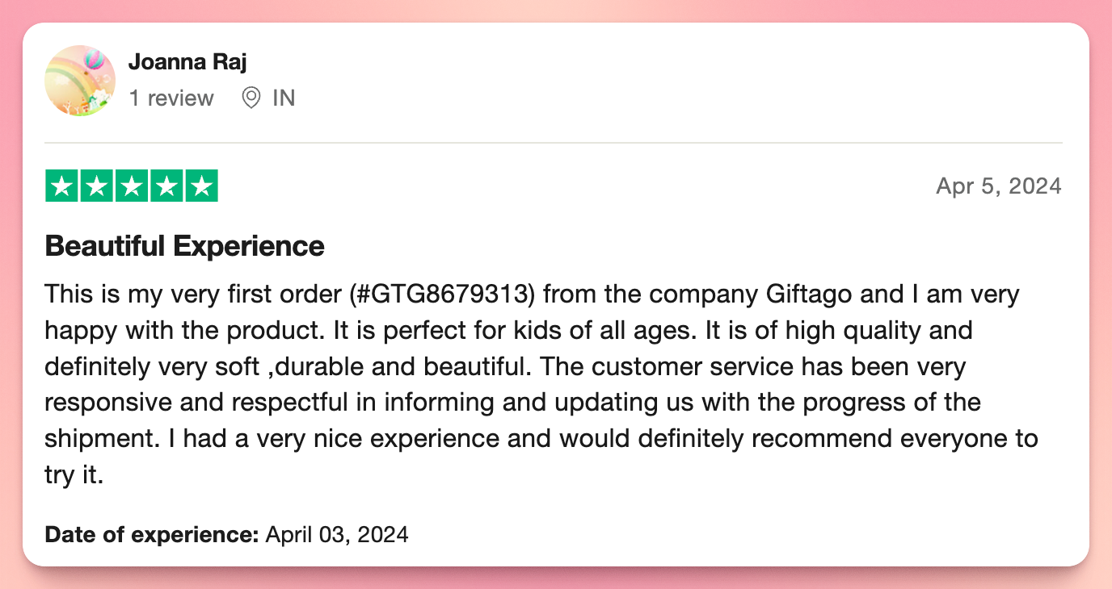
Task: Click the first green rating star
Action: 61,186
